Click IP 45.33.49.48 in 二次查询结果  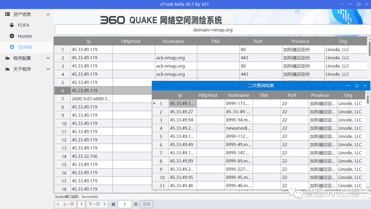[181, 186]
